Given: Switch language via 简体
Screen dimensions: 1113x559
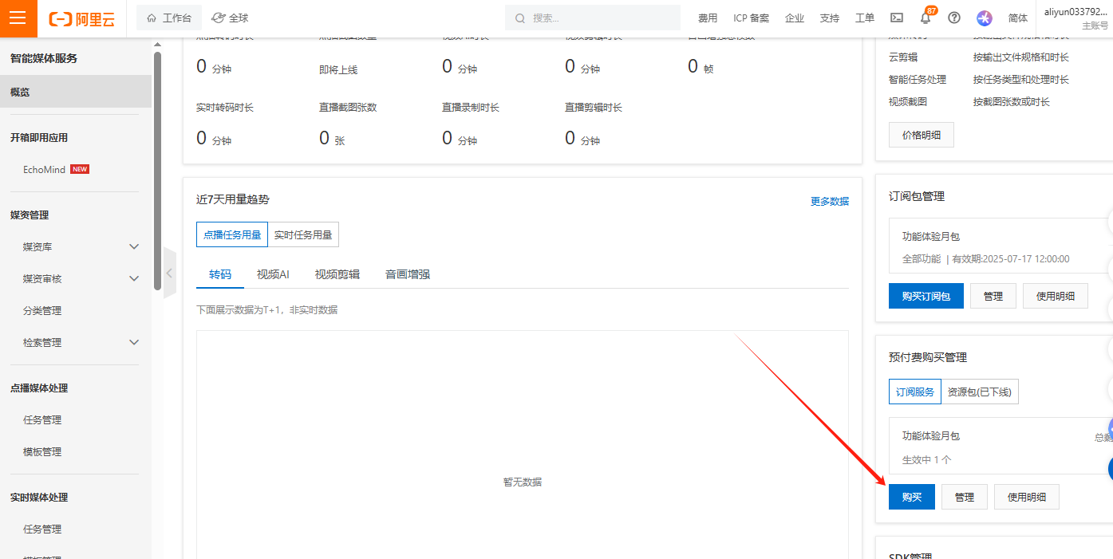Looking at the screenshot, I should coord(1018,18).
